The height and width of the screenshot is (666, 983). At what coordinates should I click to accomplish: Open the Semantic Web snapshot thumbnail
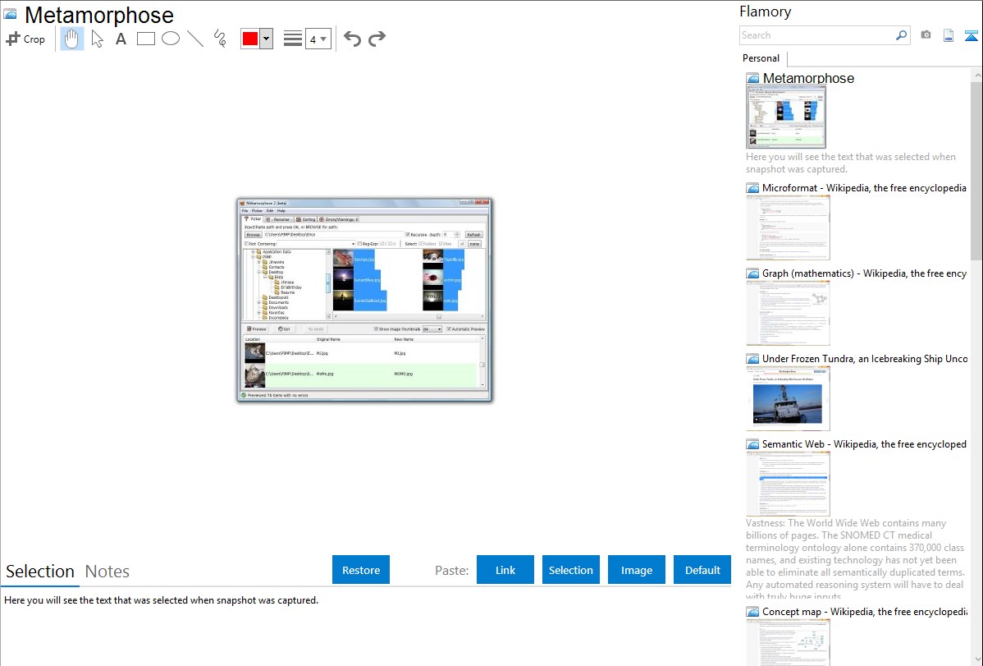tap(788, 484)
